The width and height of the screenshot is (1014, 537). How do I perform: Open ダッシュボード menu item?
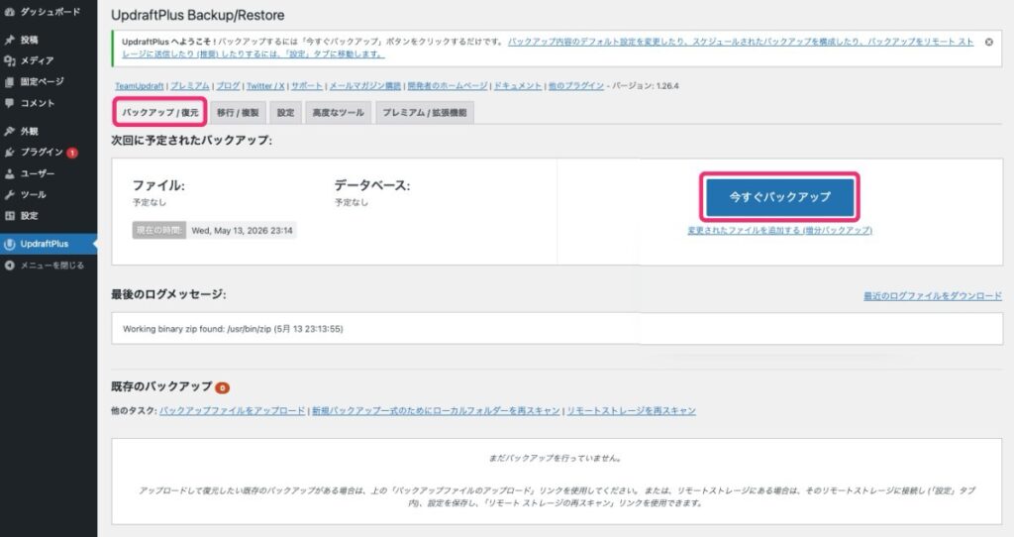click(x=49, y=12)
